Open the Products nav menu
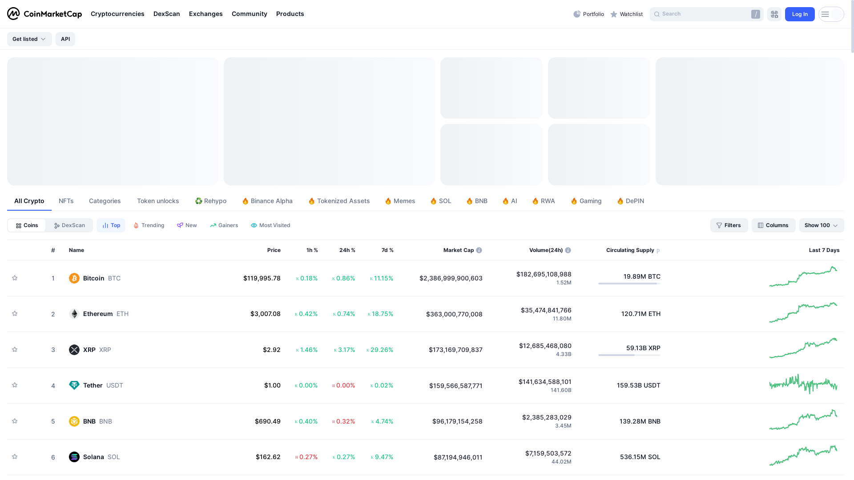 click(x=290, y=14)
